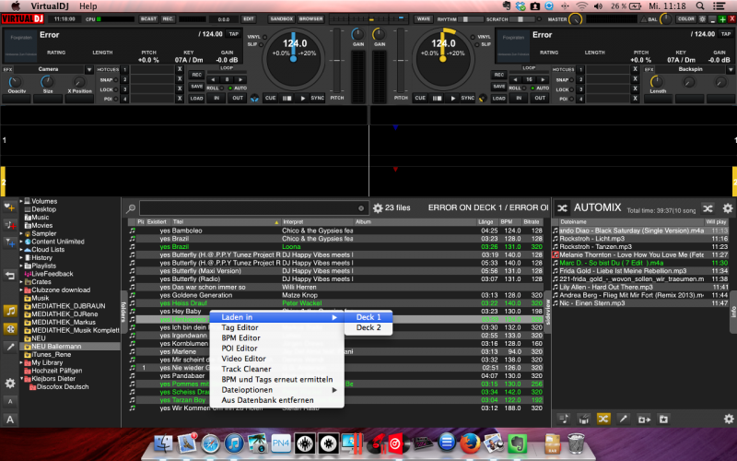
Task: Select Deck 2 in the Laden in submenu
Action: pyautogui.click(x=368, y=327)
